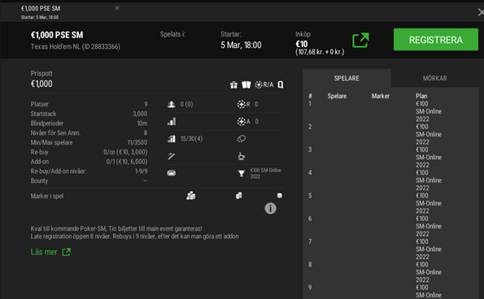Click the tournament ID 28833366 text
This screenshot has width=484, height=299.
101,46
